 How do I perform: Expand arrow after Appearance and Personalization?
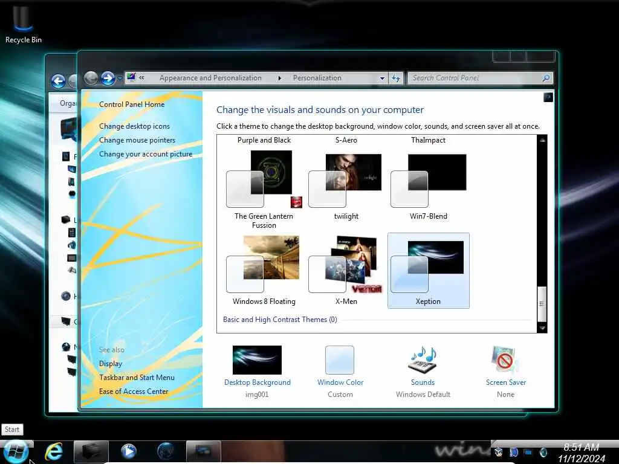coord(279,78)
